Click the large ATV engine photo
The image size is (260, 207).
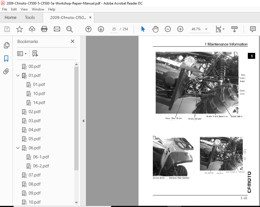[x=197, y=83]
